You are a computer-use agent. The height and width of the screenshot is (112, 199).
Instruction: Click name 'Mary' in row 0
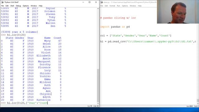47,41
